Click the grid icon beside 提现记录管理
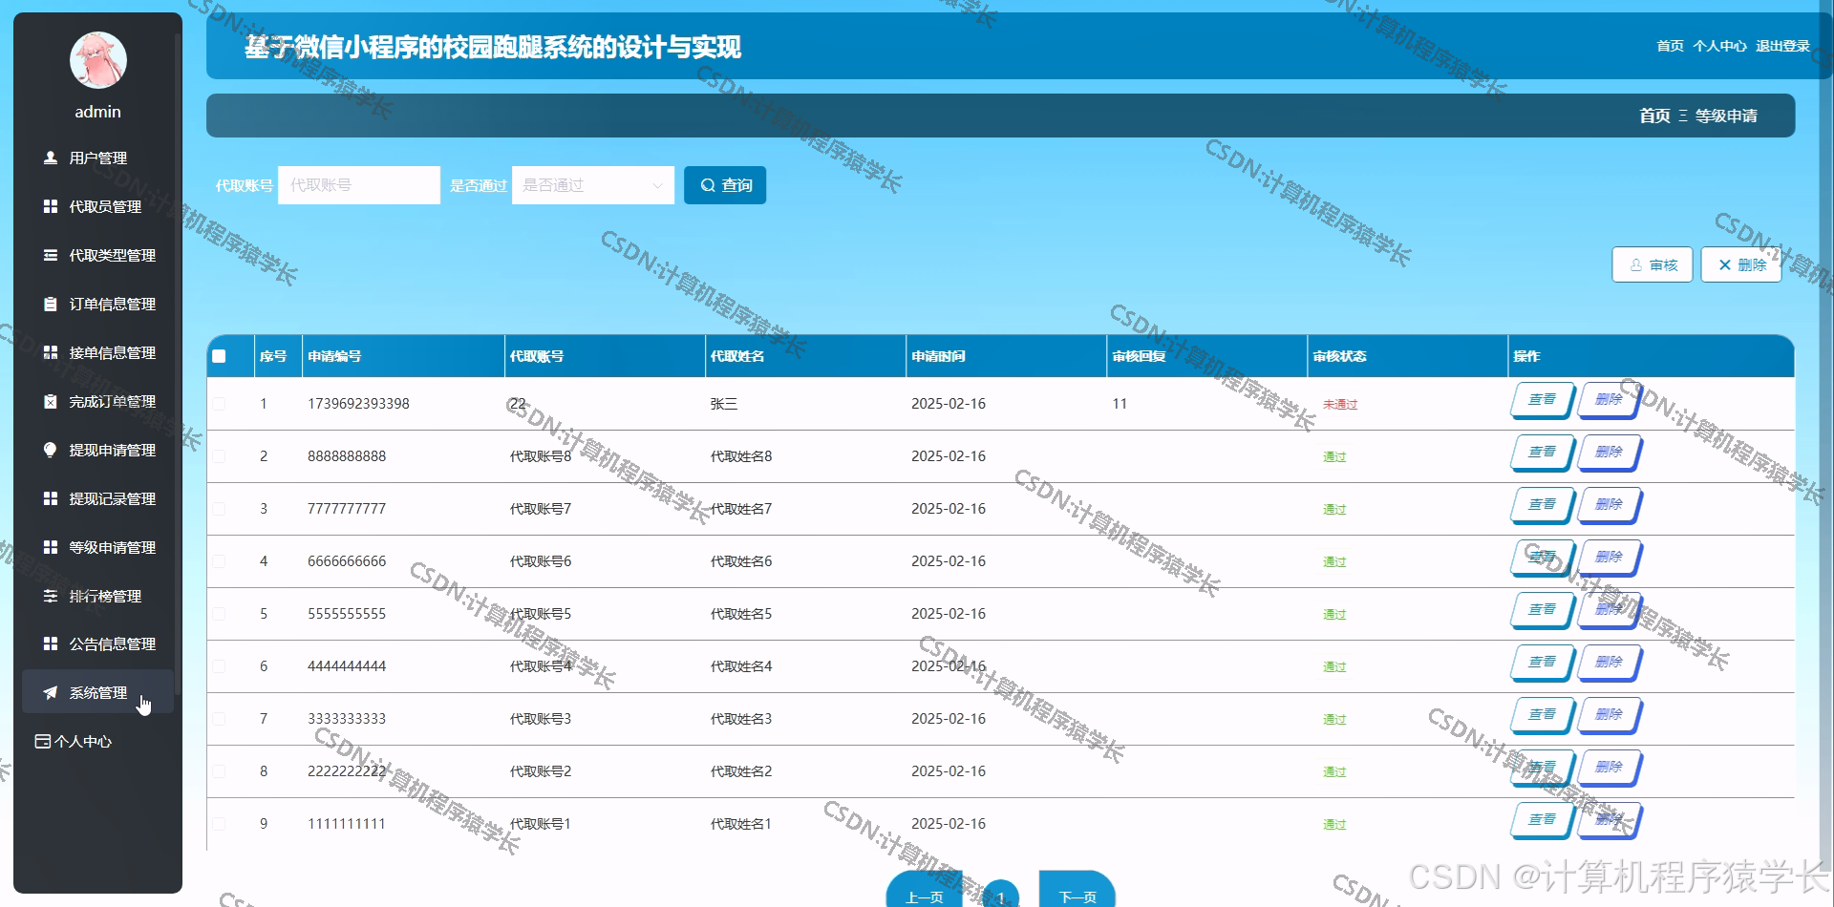 click(x=51, y=498)
